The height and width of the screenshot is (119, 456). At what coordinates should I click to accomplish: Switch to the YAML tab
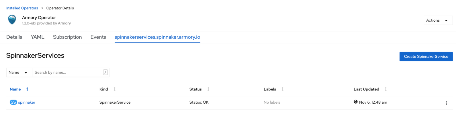38,37
